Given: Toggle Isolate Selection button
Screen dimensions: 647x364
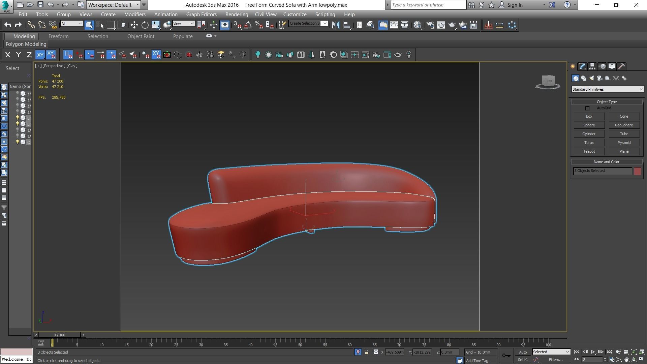Looking at the screenshot, I should pos(358,352).
